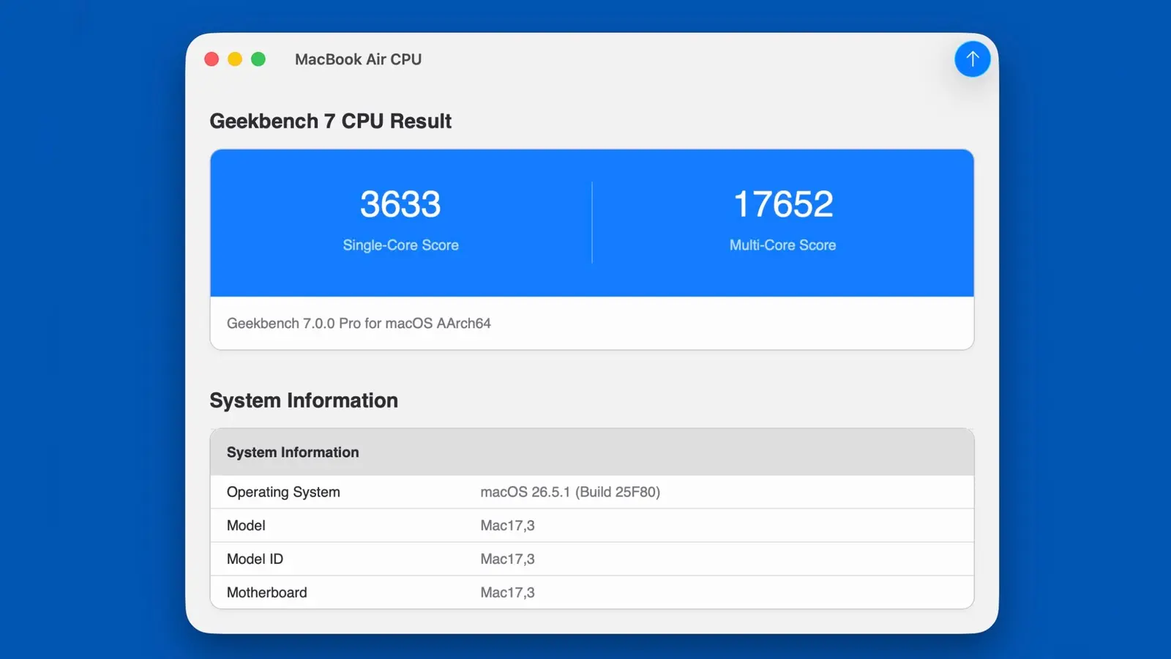Image resolution: width=1171 pixels, height=659 pixels.
Task: Select Geekbench 7.0.0 Pro for macOS AArch64 text
Action: pyautogui.click(x=359, y=324)
